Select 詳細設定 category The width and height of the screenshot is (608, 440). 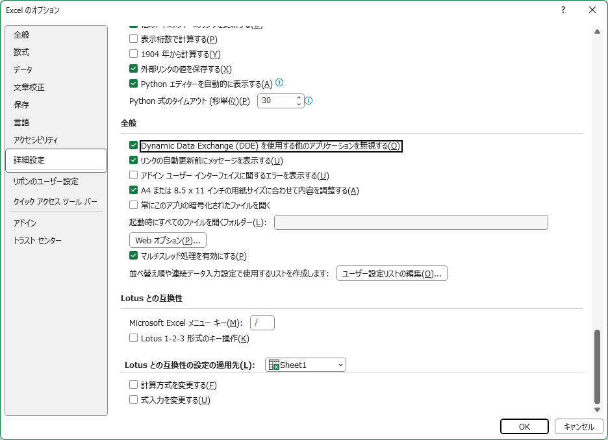pos(57,160)
